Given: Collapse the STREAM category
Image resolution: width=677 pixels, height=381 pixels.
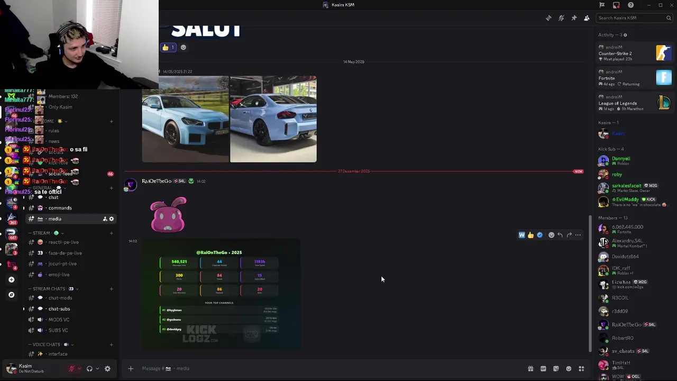Looking at the screenshot, I should coord(45,233).
